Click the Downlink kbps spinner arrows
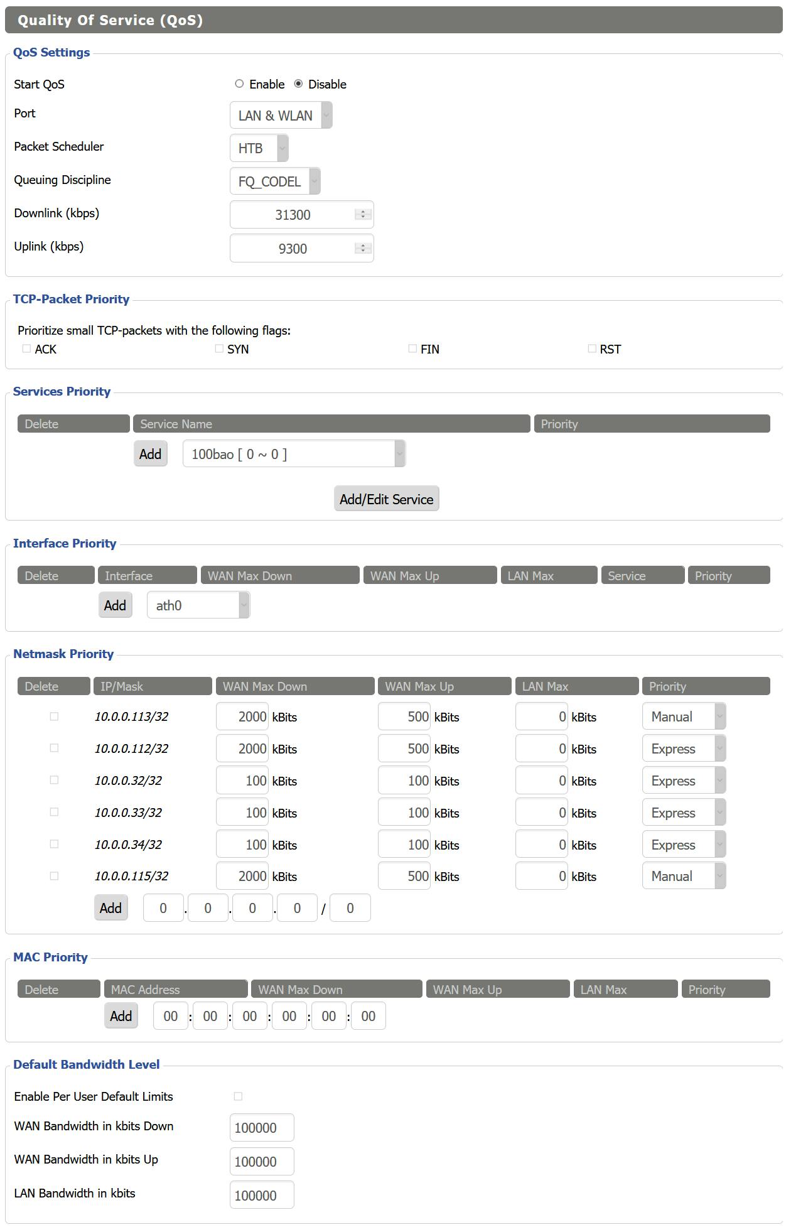Screen dimensions: 791x1232 click(363, 215)
